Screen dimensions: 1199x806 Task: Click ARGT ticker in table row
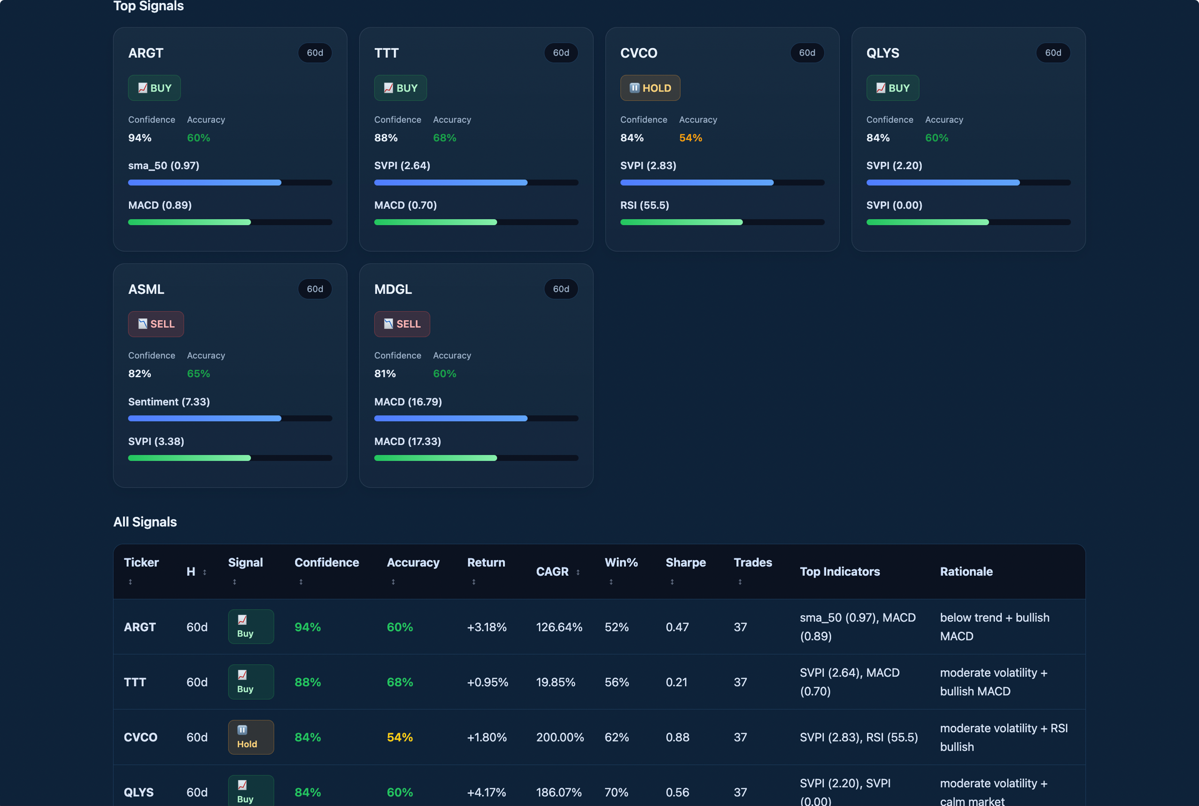140,627
